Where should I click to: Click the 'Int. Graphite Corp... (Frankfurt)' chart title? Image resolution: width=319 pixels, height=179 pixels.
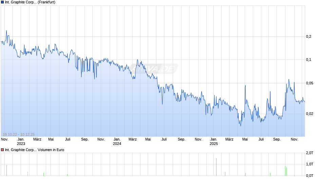pyautogui.click(x=30, y=2)
